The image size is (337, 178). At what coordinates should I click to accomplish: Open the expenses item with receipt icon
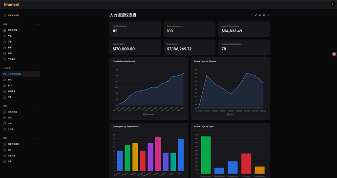[21, 97]
